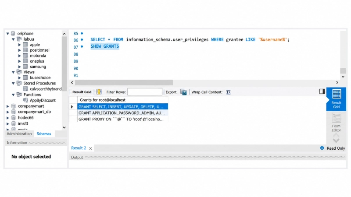Click the Filter Rows input field
Image resolution: width=351 pixels, height=197 pixels.
click(145, 92)
